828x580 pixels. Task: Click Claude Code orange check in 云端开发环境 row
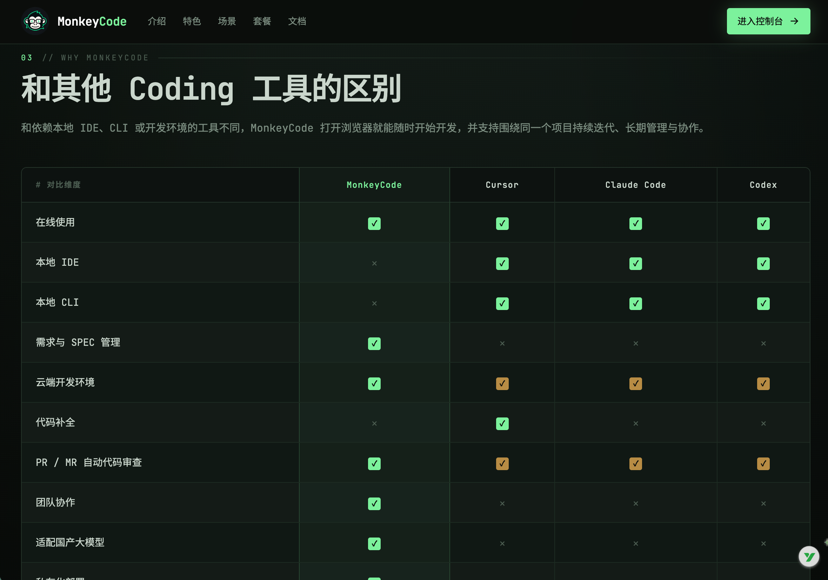(x=635, y=384)
